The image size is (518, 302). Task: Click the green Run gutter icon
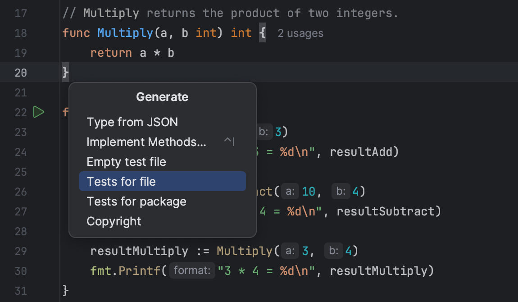tap(39, 112)
